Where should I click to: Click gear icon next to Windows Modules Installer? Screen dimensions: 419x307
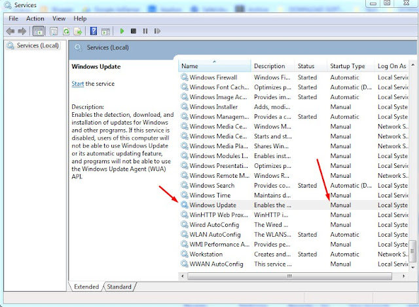(x=185, y=155)
